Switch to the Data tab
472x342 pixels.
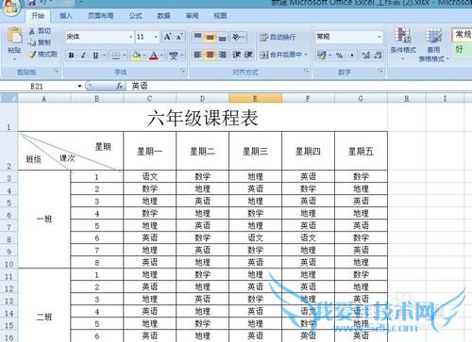pos(163,16)
